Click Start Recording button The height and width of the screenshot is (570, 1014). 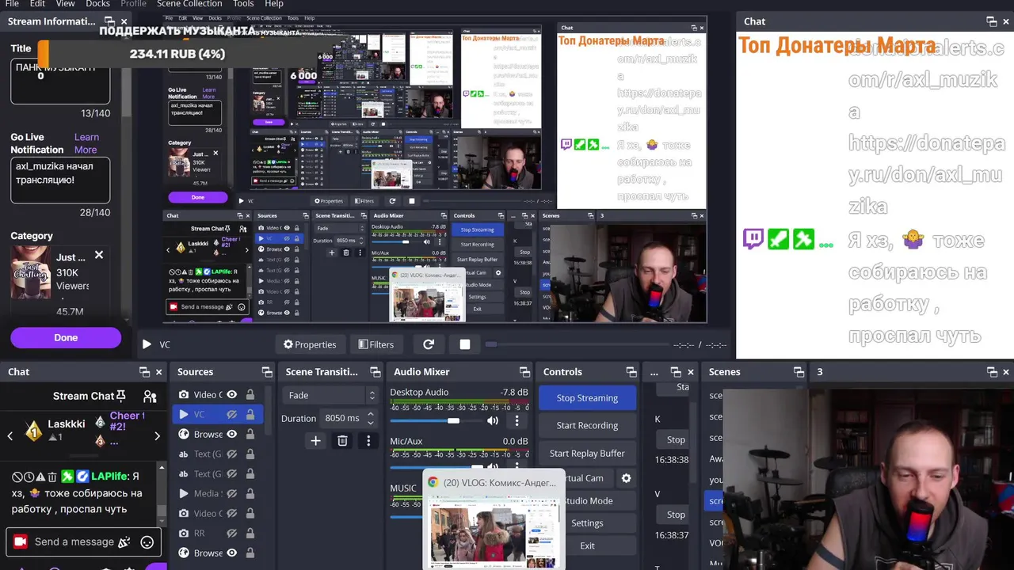587,425
